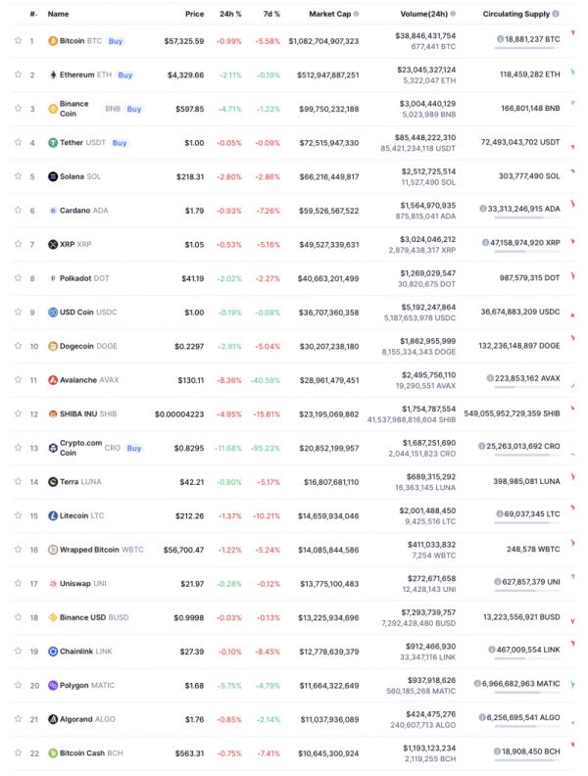
Task: Toggle the watchlist star for Solana
Action: [x=18, y=176]
